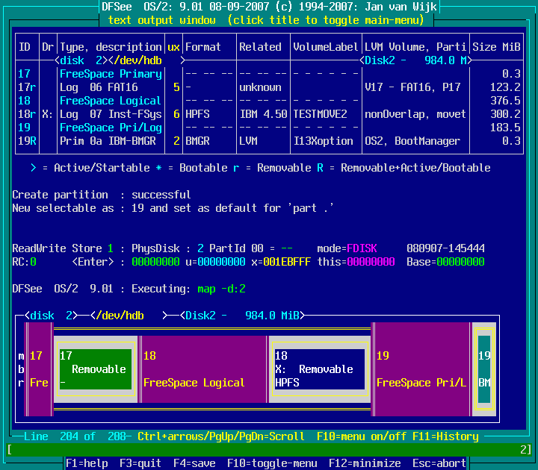Click the teal BM partition 19 block

pos(484,369)
